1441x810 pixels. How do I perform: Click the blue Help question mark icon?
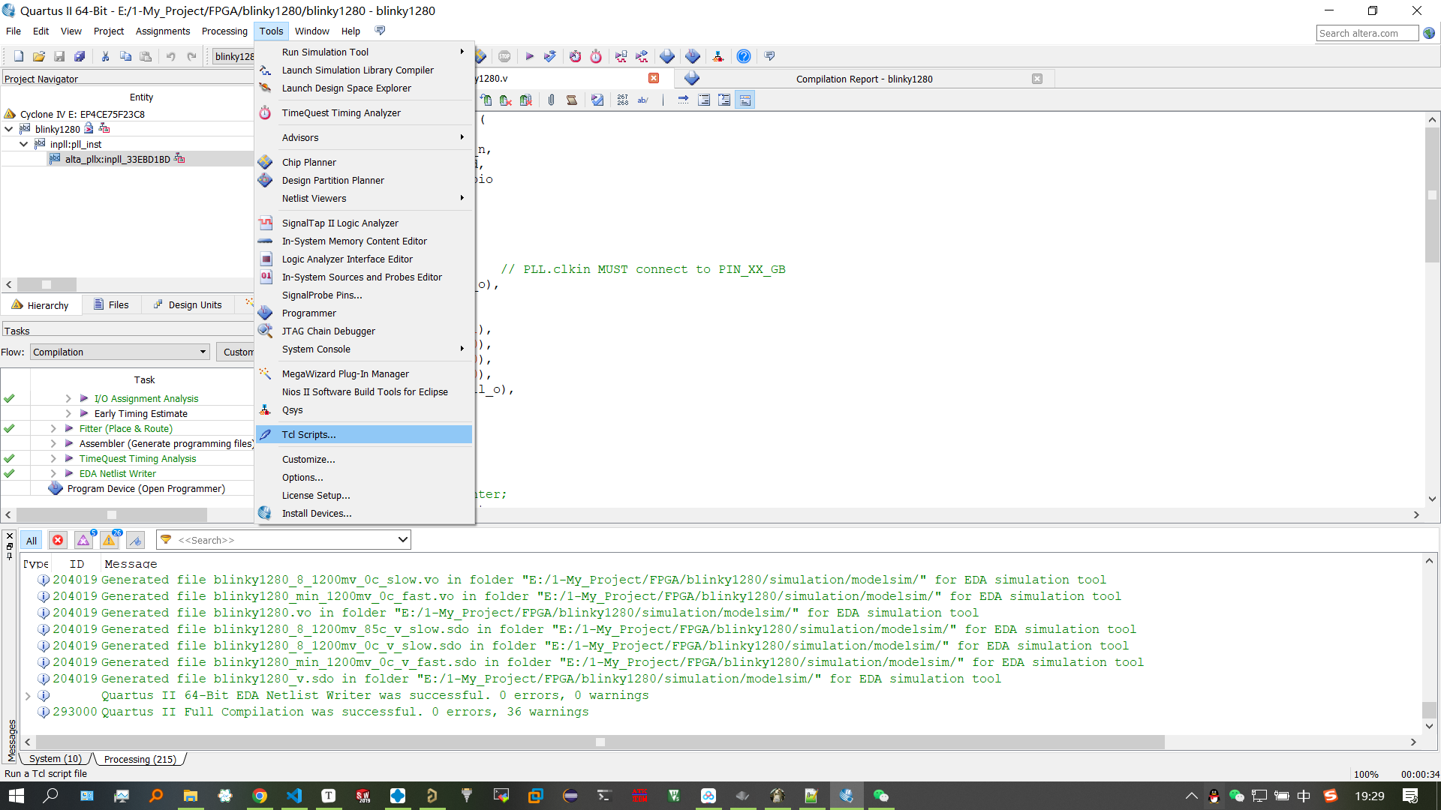click(743, 56)
